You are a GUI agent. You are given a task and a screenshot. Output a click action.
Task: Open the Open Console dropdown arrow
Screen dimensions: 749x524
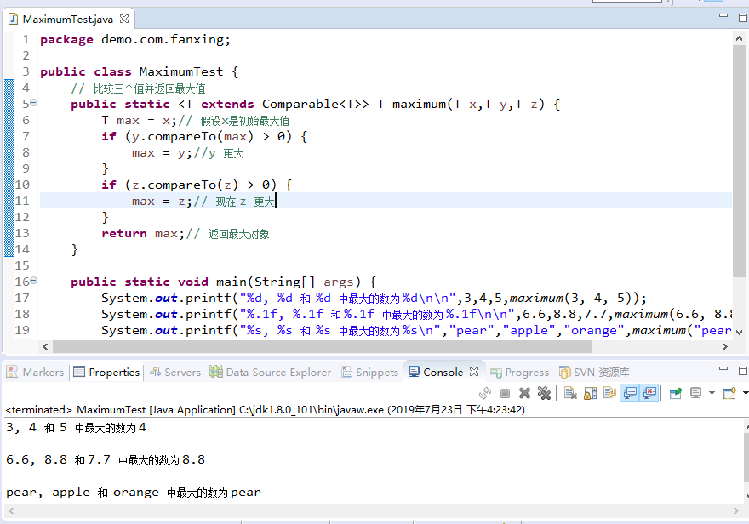[x=743, y=393]
